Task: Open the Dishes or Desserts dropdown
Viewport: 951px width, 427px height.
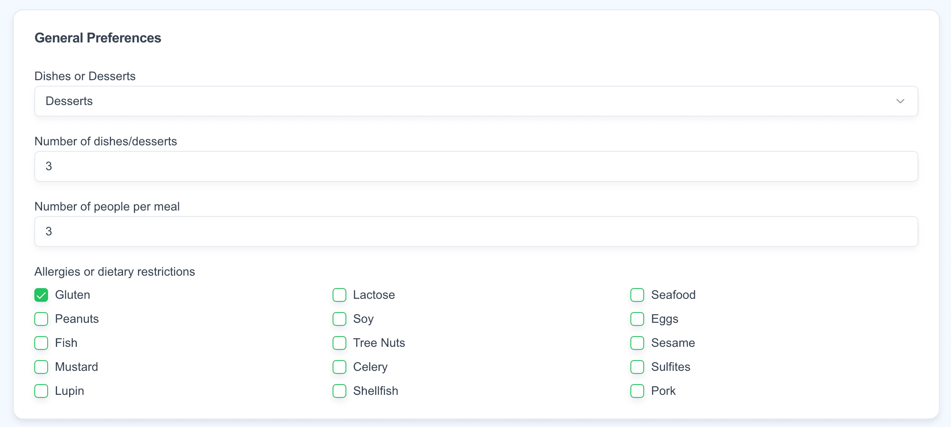Action: tap(475, 101)
